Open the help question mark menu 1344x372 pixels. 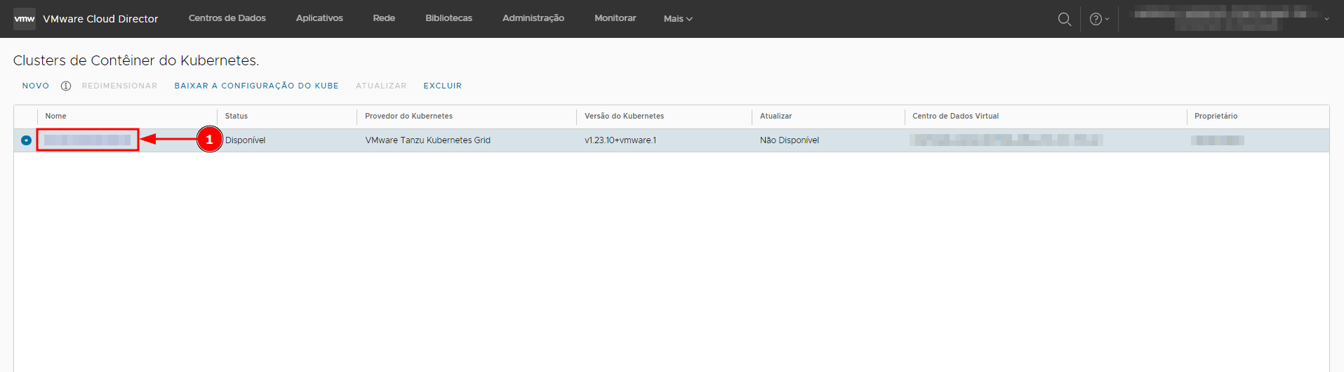pyautogui.click(x=1099, y=19)
